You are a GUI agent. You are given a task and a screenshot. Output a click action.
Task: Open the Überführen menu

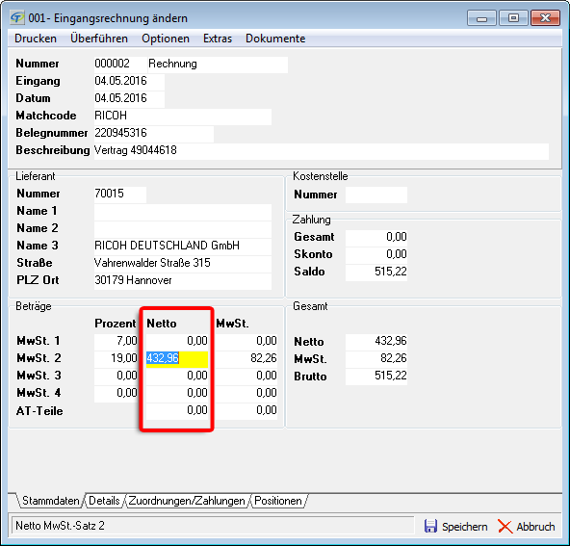[99, 39]
